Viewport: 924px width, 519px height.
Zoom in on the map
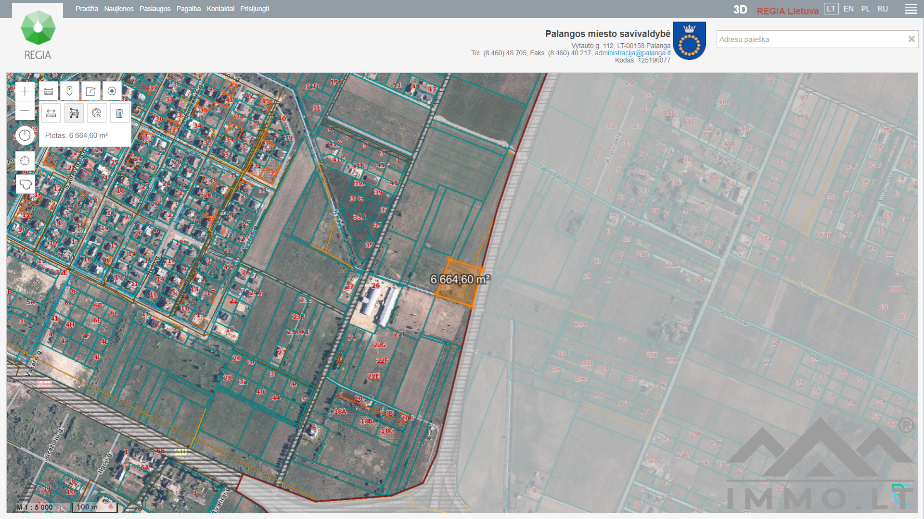pos(25,91)
